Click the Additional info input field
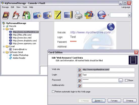Image resolution: width=139 pixels, height=105 pixels. coord(108,86)
